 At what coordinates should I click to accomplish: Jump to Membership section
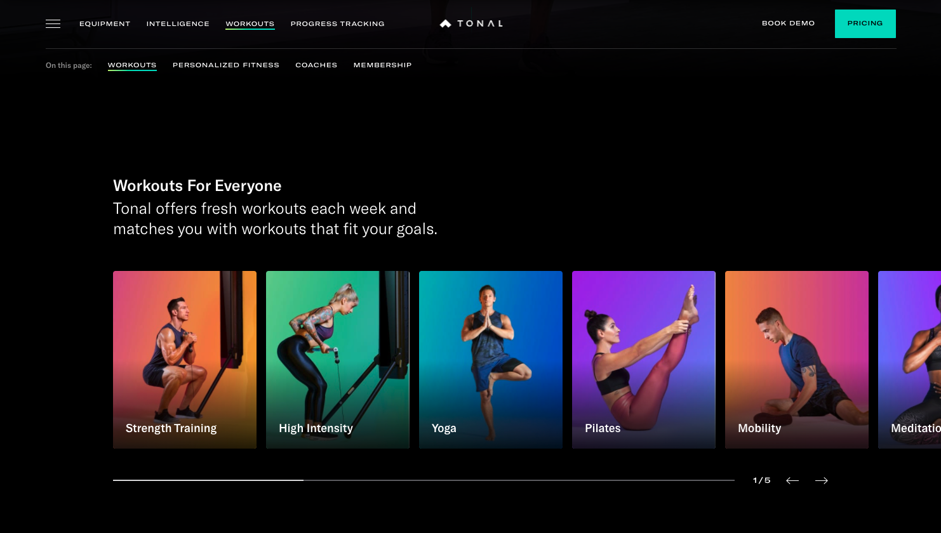point(383,65)
